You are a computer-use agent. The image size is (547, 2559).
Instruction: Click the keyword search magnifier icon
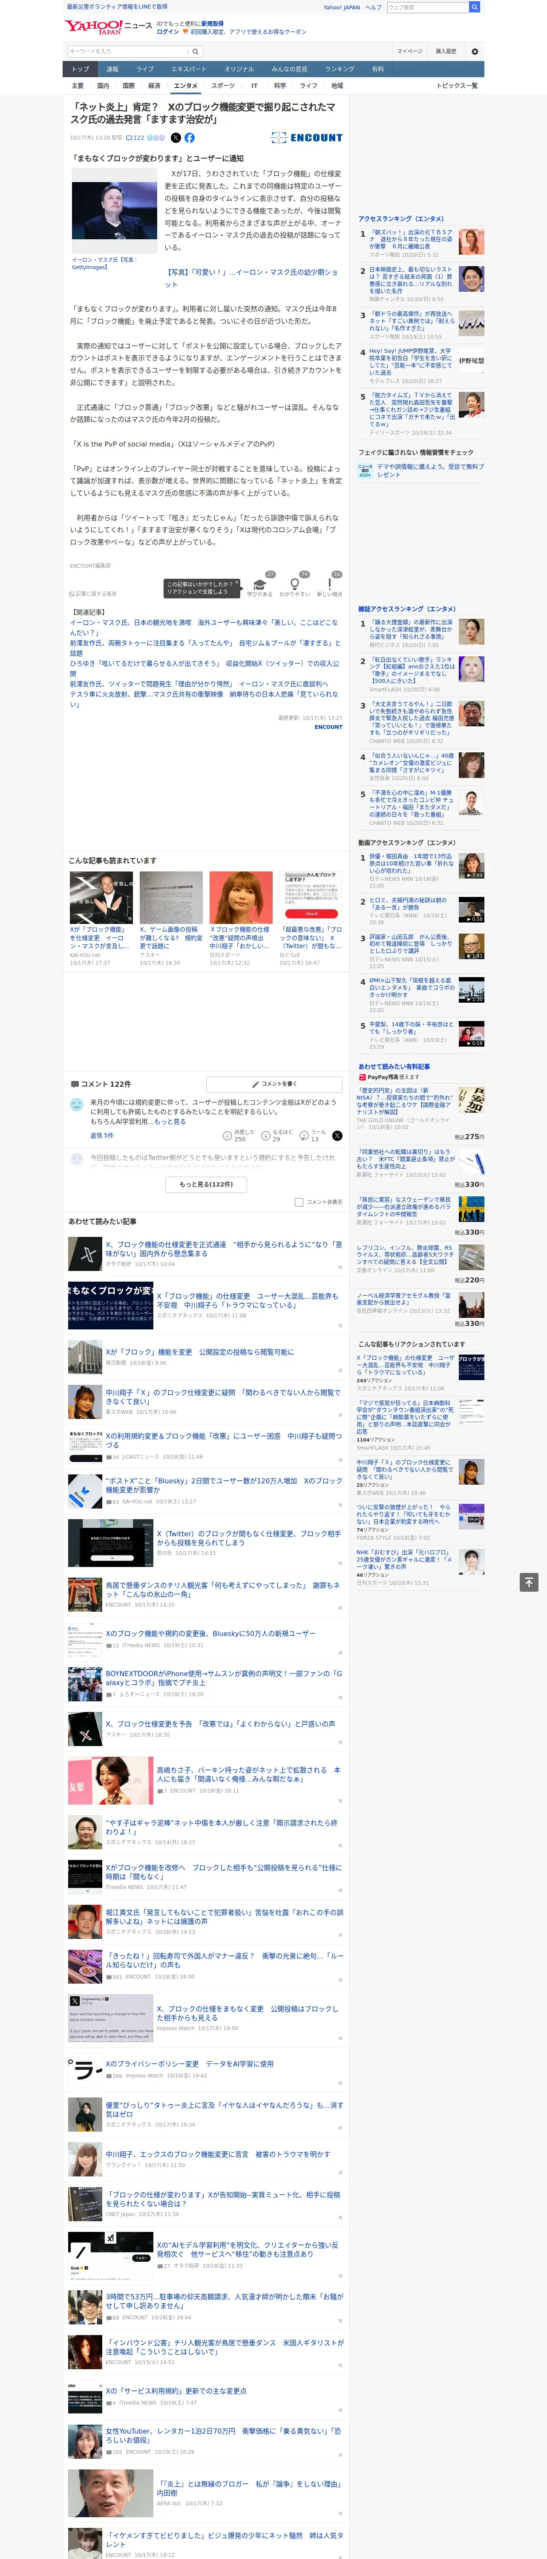pyautogui.click(x=196, y=52)
